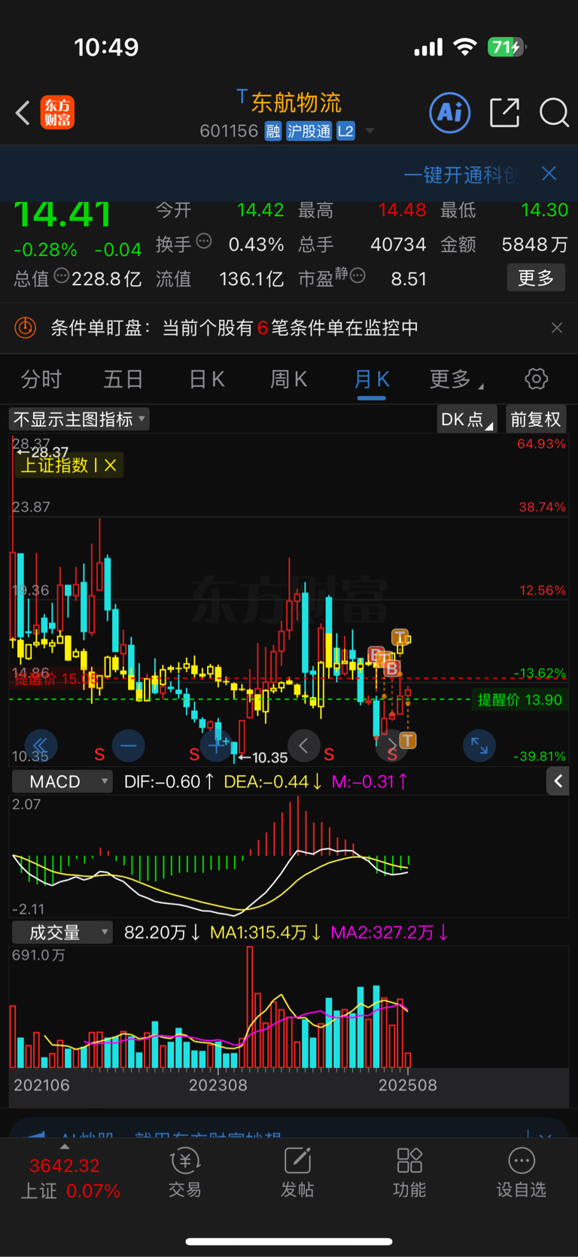Open the 东方财富 orange logo

point(57,113)
